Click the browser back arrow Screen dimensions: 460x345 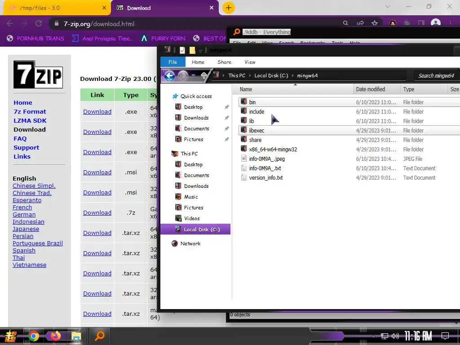[x=10, y=23]
